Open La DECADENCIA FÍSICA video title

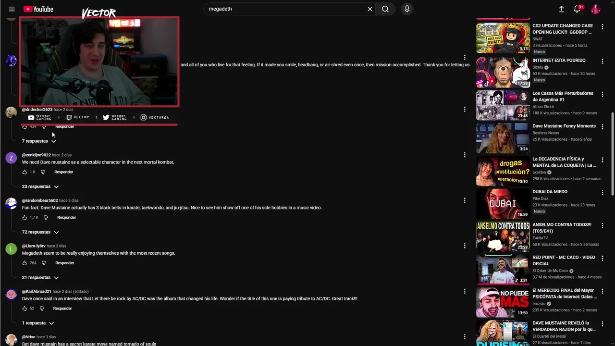[x=564, y=162]
